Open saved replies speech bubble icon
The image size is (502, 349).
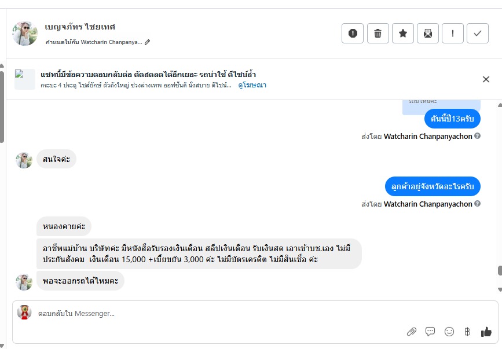(x=430, y=332)
